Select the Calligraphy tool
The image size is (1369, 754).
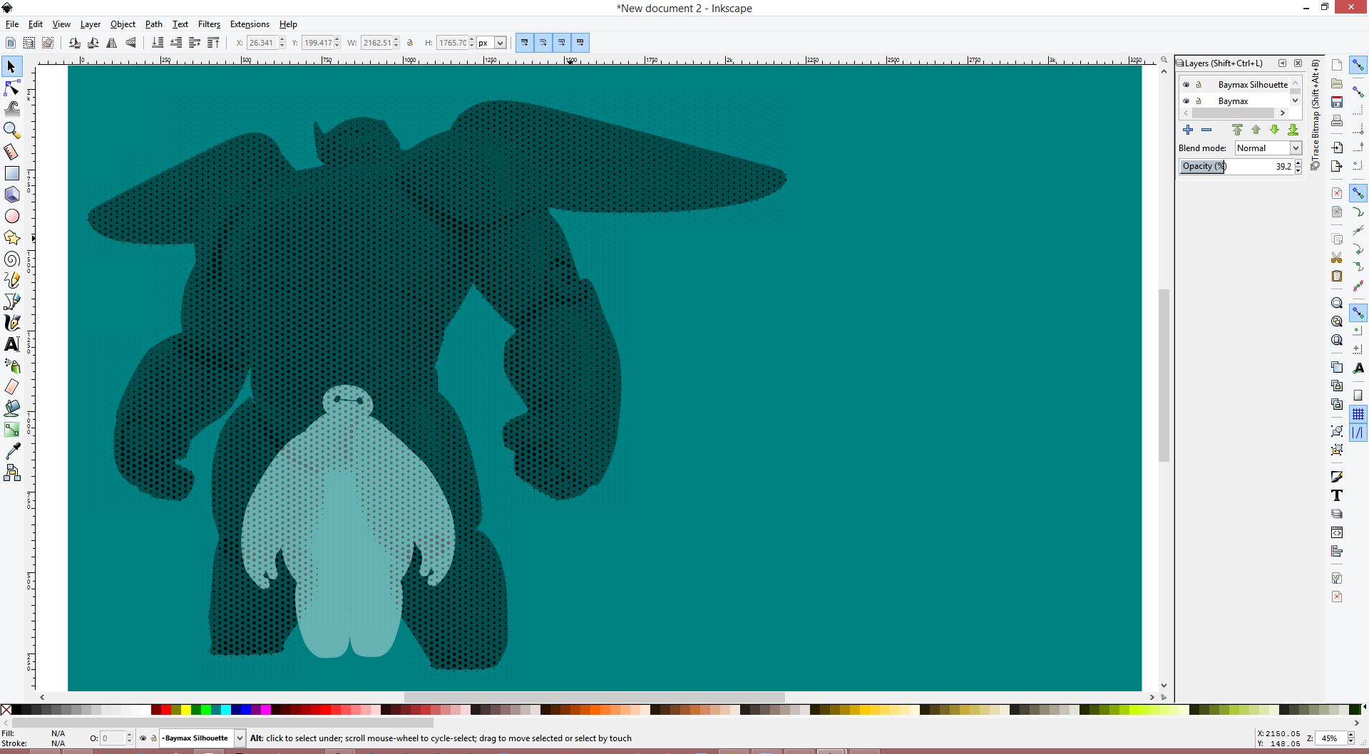coord(12,323)
